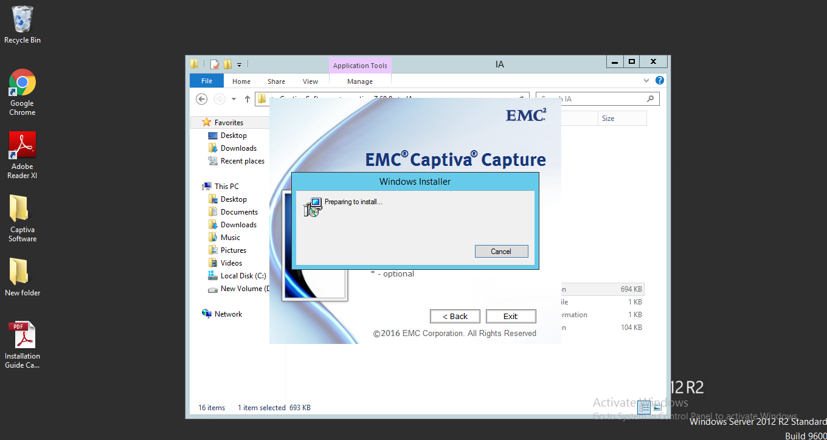Switch to the Share ribbon tab
The width and height of the screenshot is (827, 440).
pos(276,81)
